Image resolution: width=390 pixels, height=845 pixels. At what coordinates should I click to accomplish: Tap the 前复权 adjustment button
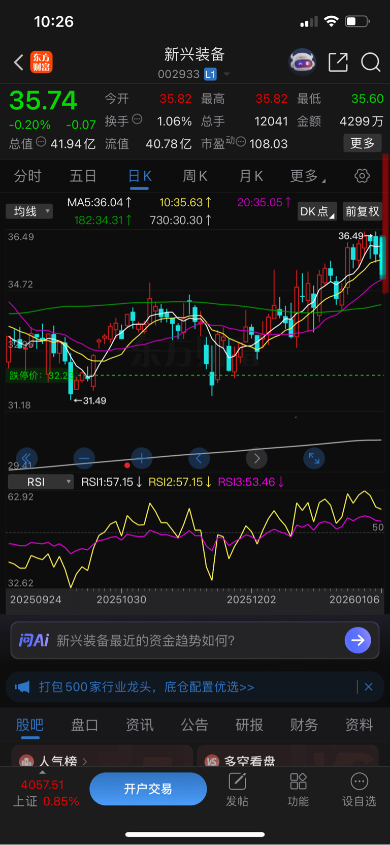(x=363, y=211)
